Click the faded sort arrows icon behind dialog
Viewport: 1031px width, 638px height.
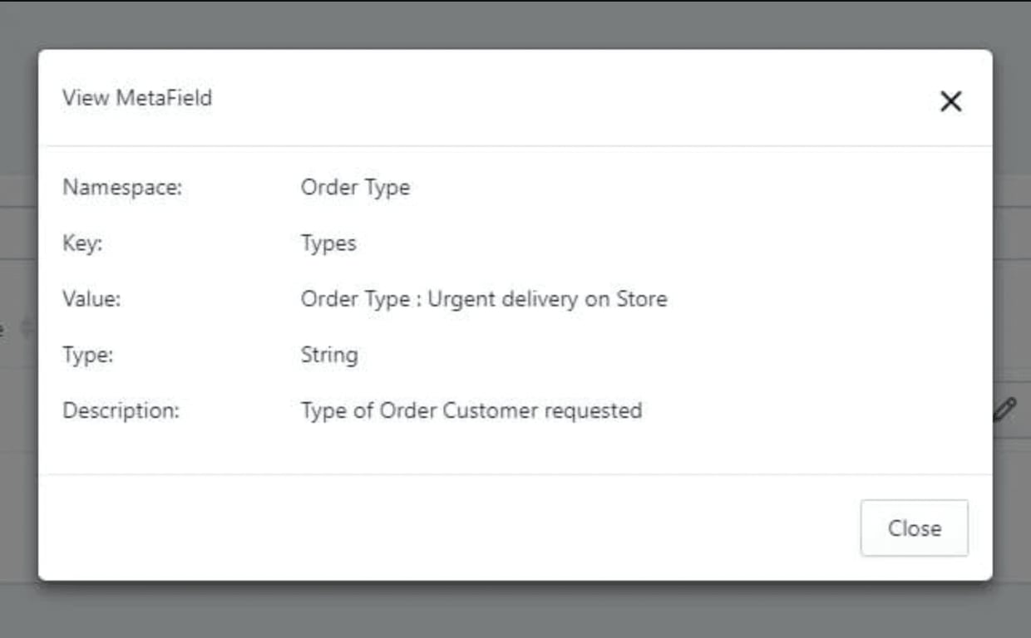26,328
